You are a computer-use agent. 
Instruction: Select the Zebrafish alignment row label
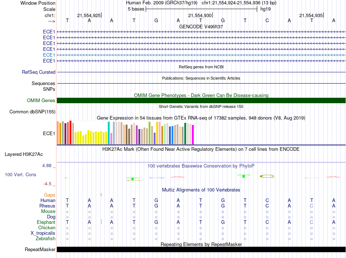pos(46,239)
